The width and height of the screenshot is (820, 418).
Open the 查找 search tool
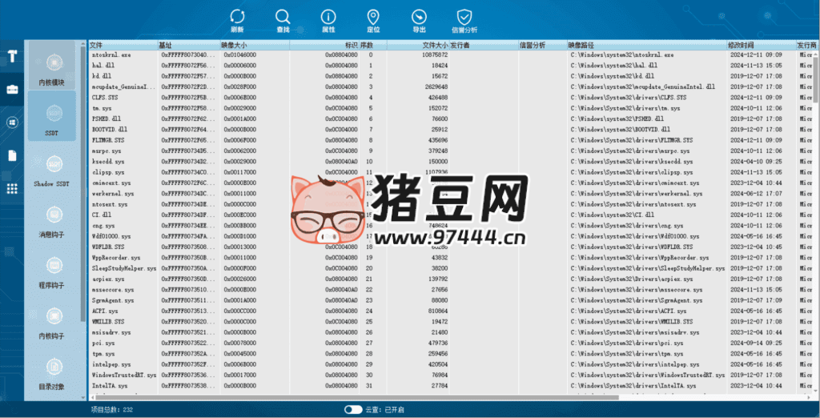[283, 21]
